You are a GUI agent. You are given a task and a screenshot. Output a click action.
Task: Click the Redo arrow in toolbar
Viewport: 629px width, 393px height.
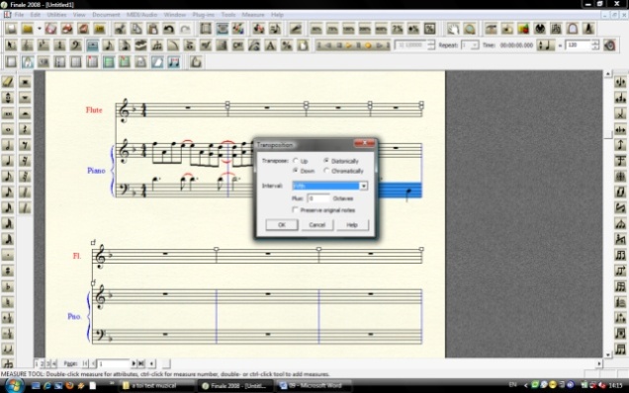185,29
